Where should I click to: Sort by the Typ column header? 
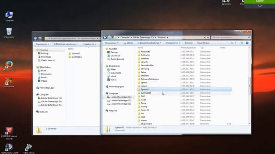(x=202, y=47)
